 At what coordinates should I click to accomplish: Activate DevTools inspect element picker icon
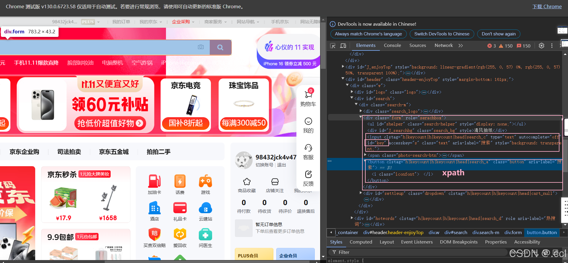click(x=333, y=46)
